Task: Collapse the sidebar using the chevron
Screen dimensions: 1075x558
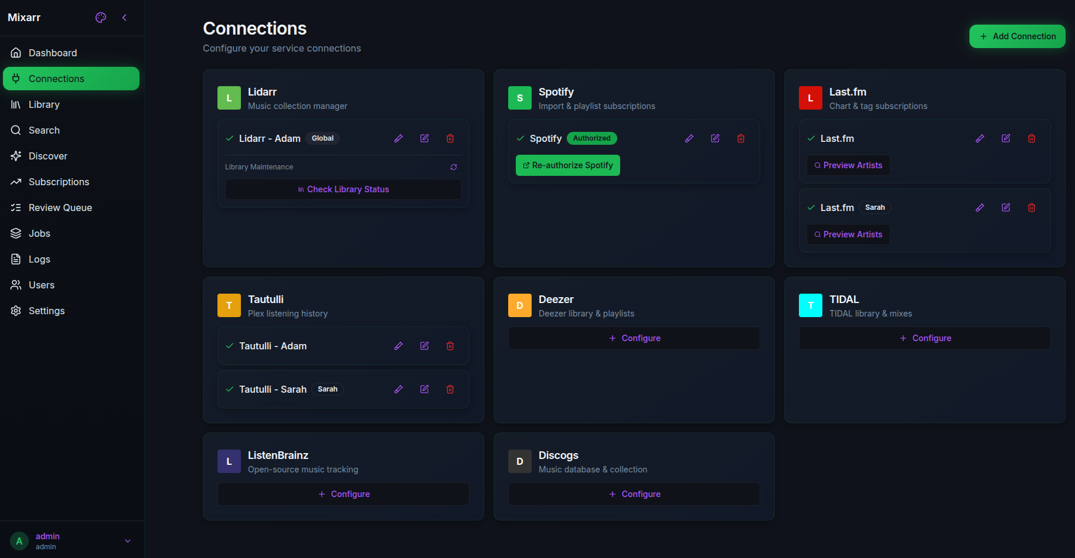Action: coord(124,18)
